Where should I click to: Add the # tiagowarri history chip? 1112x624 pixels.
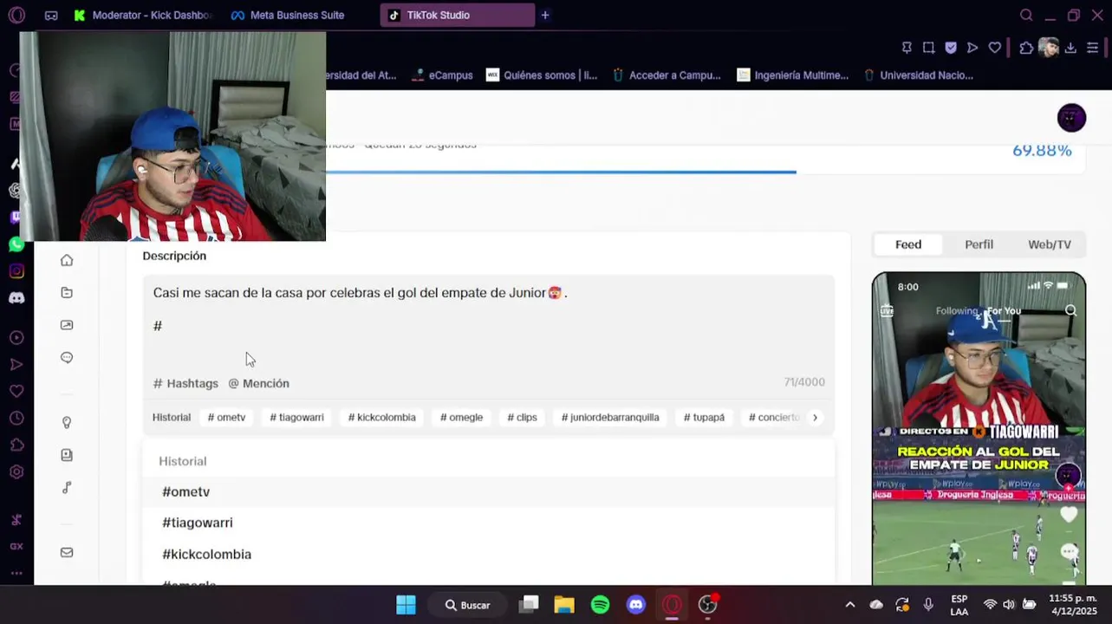pyautogui.click(x=296, y=418)
